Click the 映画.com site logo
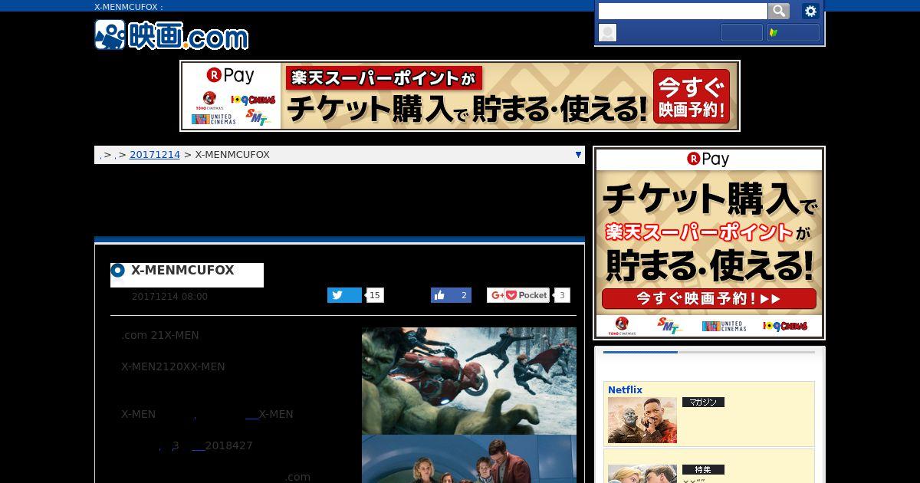Screen dimensions: 920x483 click(171, 35)
